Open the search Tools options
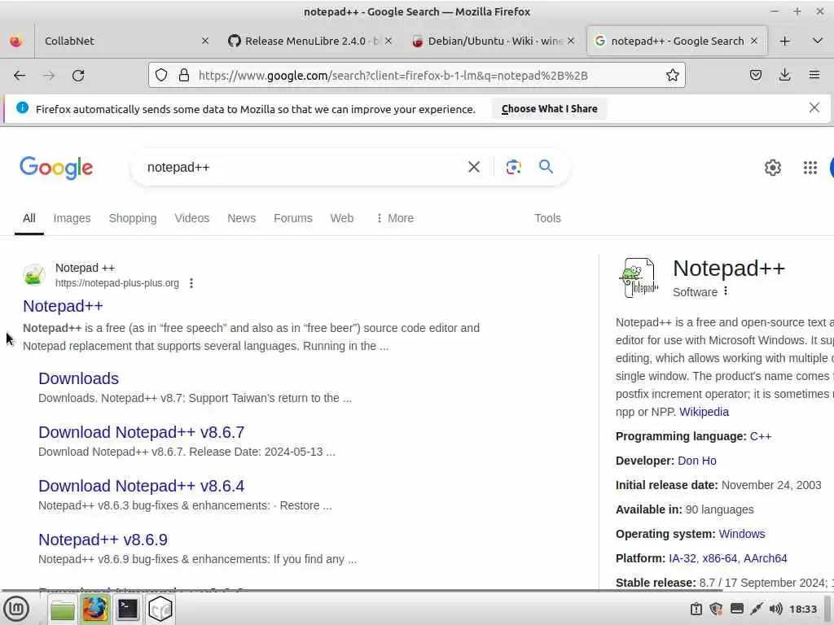Screen dimensions: 834x625 click(547, 218)
